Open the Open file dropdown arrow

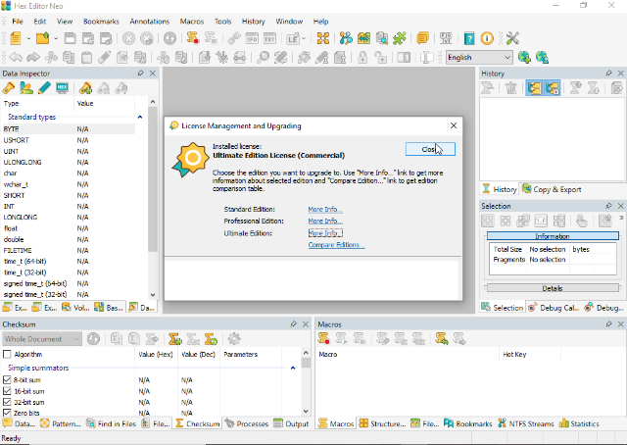coord(56,38)
